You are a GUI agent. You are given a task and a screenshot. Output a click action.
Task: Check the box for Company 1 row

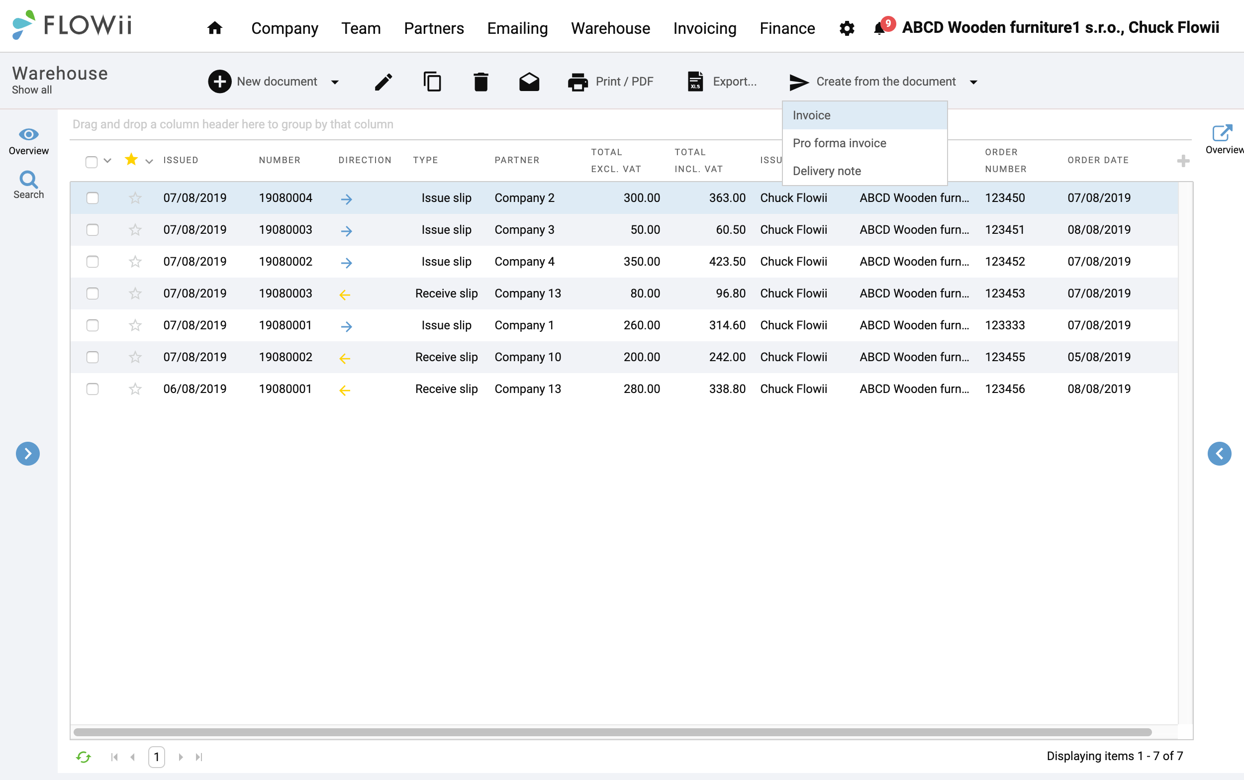click(x=93, y=325)
